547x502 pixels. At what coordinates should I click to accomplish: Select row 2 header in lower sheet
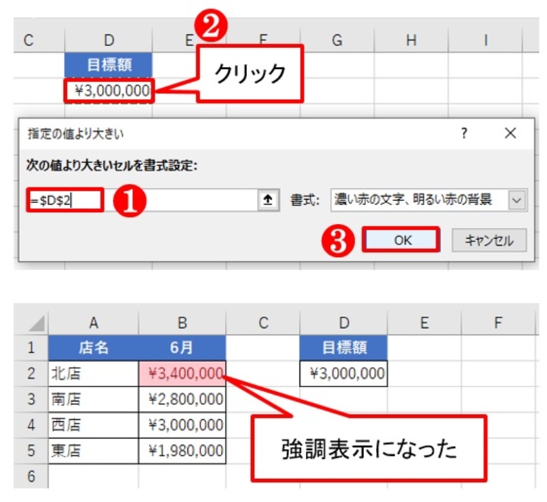click(31, 373)
